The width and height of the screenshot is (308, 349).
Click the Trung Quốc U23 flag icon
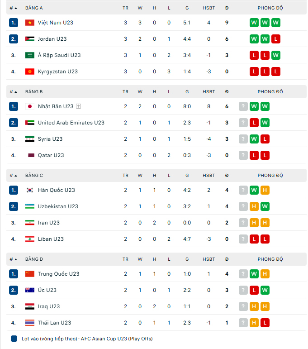pos(29,274)
